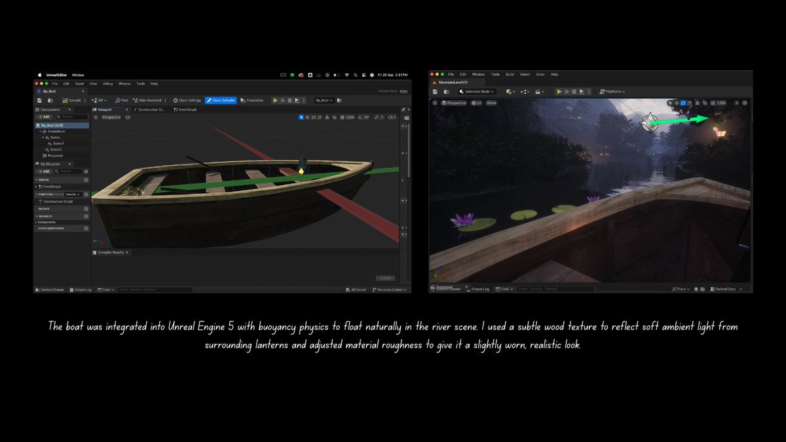Open Derived Data menu in level editor
The height and width of the screenshot is (442, 786).
[727, 289]
